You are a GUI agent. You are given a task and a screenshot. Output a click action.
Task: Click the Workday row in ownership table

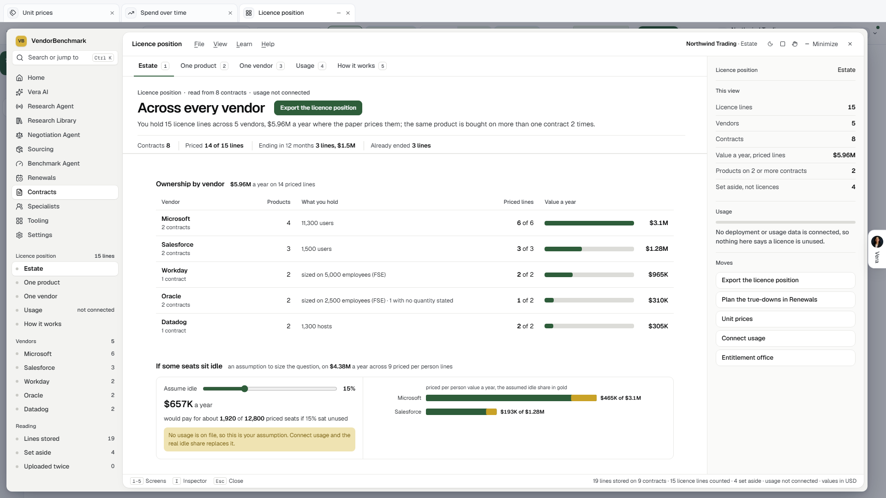[414, 275]
